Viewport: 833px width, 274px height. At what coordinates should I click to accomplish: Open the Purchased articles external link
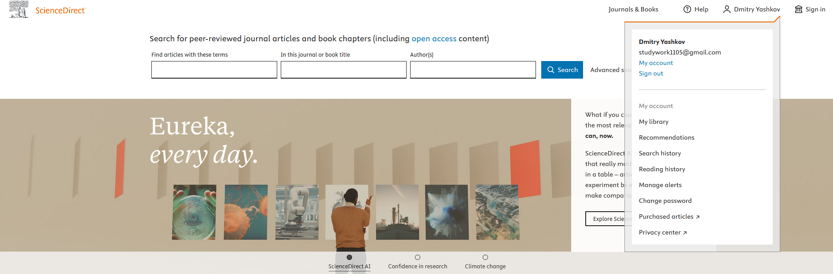[x=669, y=216]
